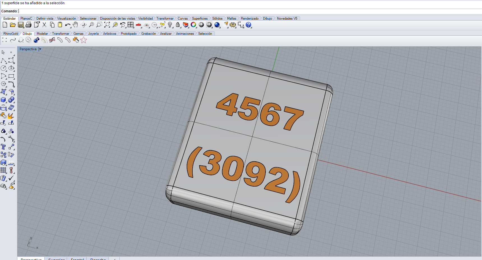The height and width of the screenshot is (260, 482).
Task: Click the blue box solid tool
Action: 3,100
